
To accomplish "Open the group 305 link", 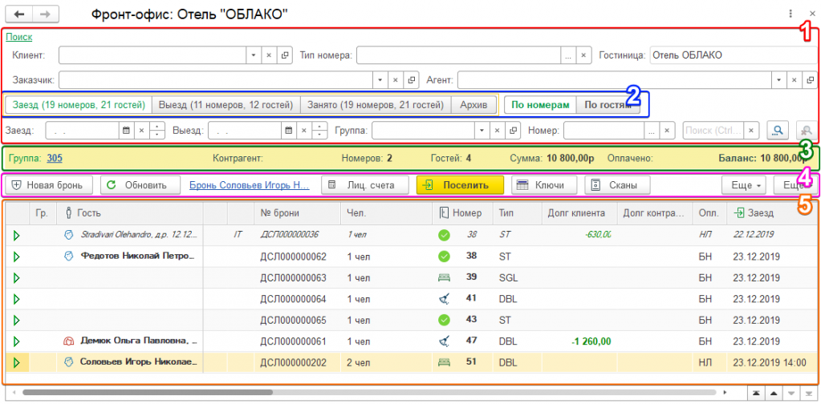I will [x=55, y=158].
